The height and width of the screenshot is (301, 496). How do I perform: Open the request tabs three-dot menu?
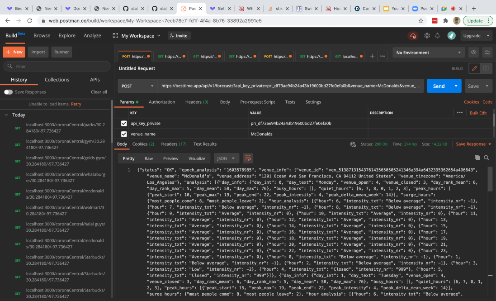click(x=383, y=56)
